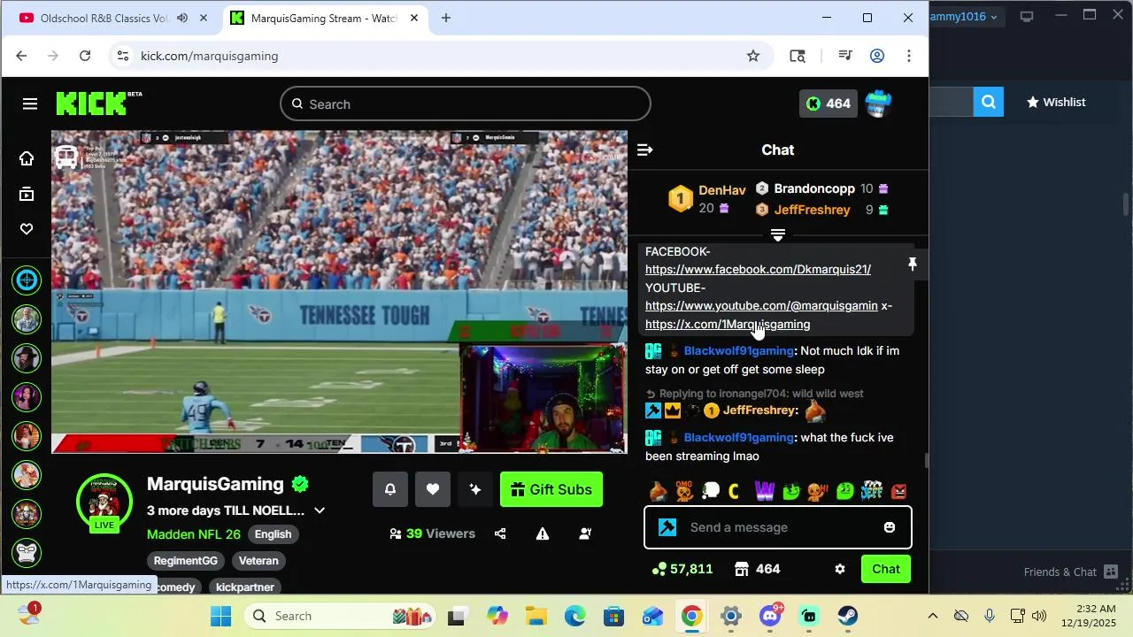Image resolution: width=1133 pixels, height=637 pixels.
Task: Click the English language tag
Action: (273, 534)
